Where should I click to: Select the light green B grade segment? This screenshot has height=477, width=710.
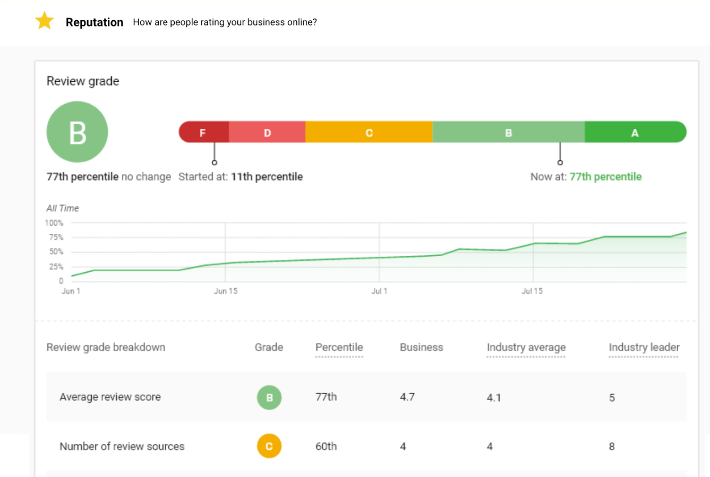[508, 132]
